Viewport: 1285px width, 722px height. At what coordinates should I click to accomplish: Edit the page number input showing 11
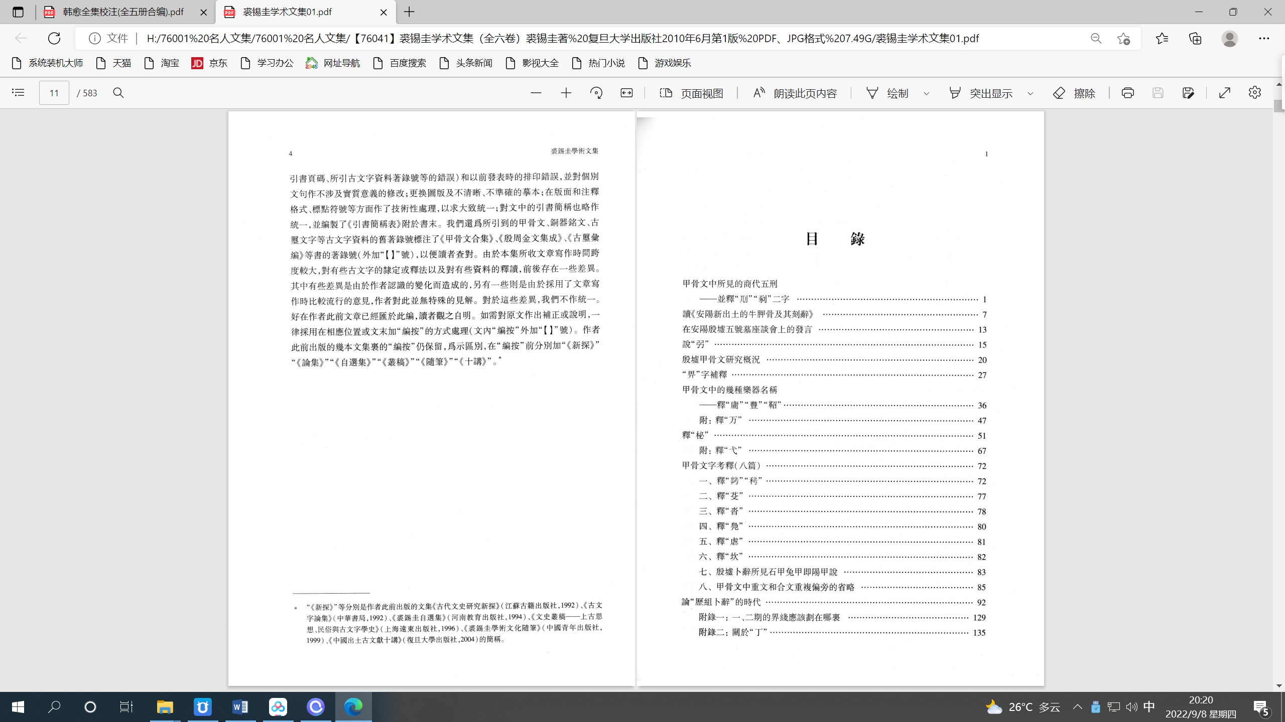(x=53, y=92)
